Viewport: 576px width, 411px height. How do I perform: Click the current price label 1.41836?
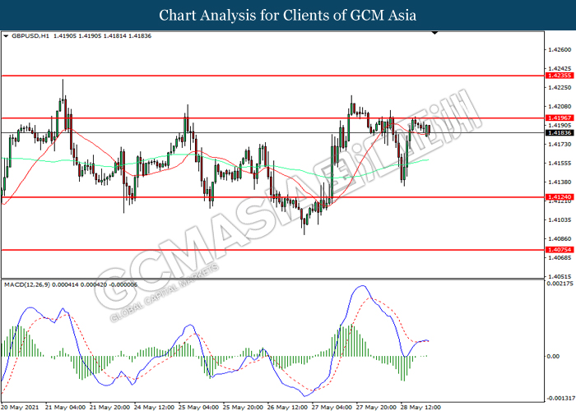pos(559,132)
